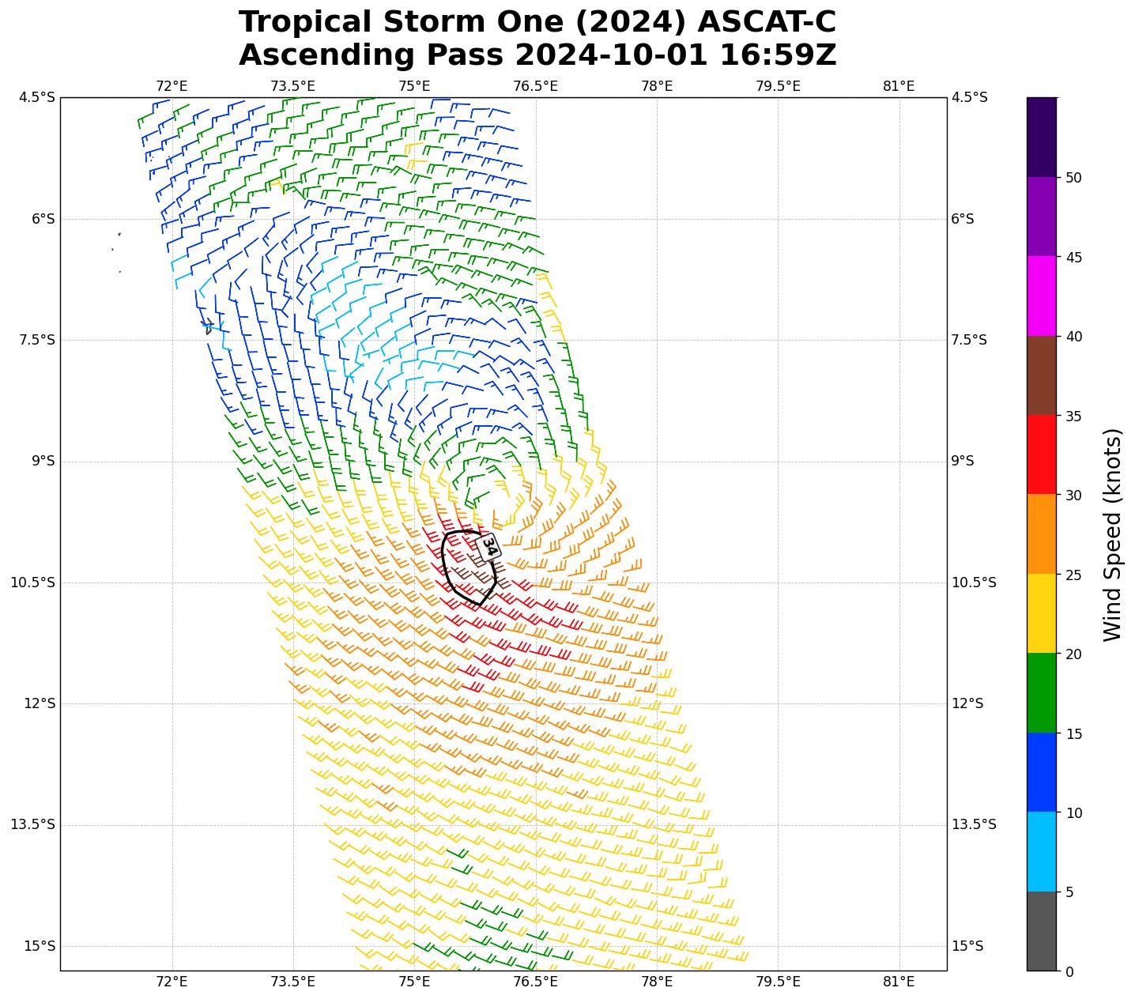The height and width of the screenshot is (999, 1135).
Task: Click the magenta 40–45 knot colorbar segment
Action: (1041, 296)
